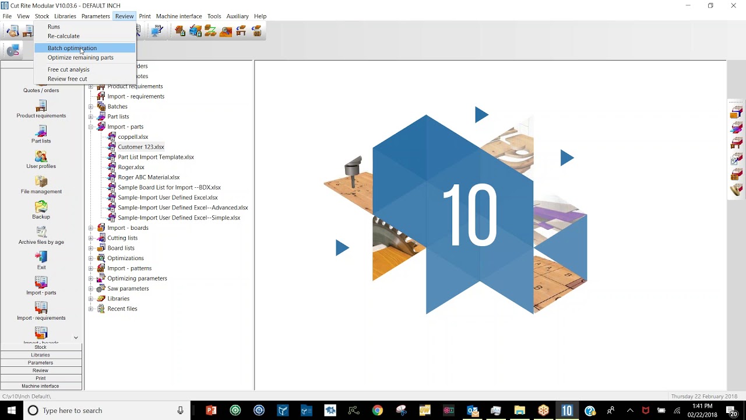Switch to Machine interface sidebar group button

coord(41,386)
